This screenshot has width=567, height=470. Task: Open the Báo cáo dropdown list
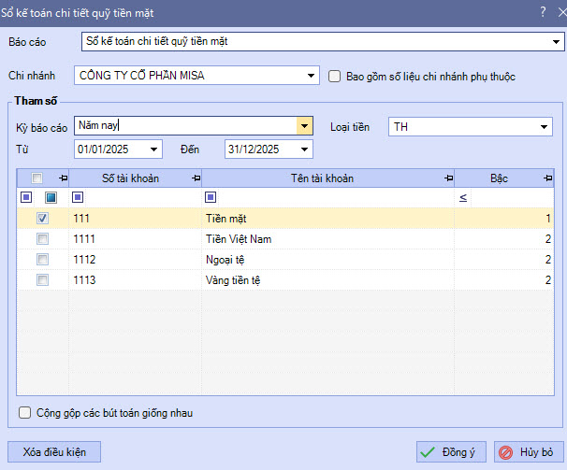(555, 43)
